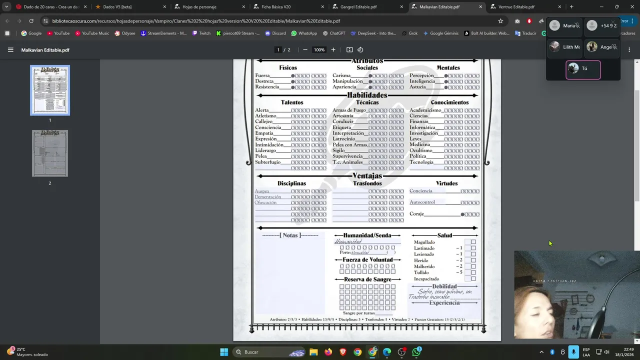Click the 100% zoom level field

coord(319,50)
